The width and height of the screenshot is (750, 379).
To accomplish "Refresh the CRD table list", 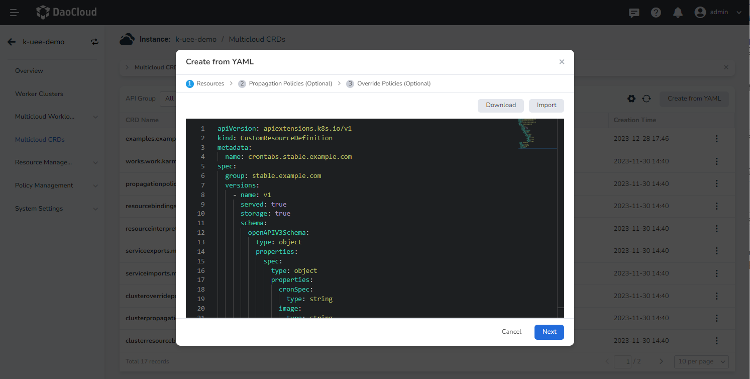I will click(647, 99).
